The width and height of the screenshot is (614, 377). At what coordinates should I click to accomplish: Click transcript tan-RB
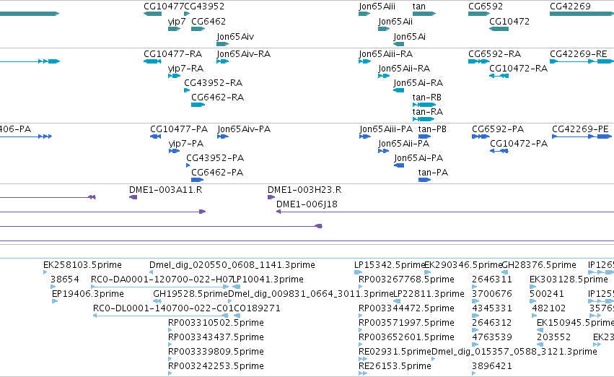pos(426,97)
